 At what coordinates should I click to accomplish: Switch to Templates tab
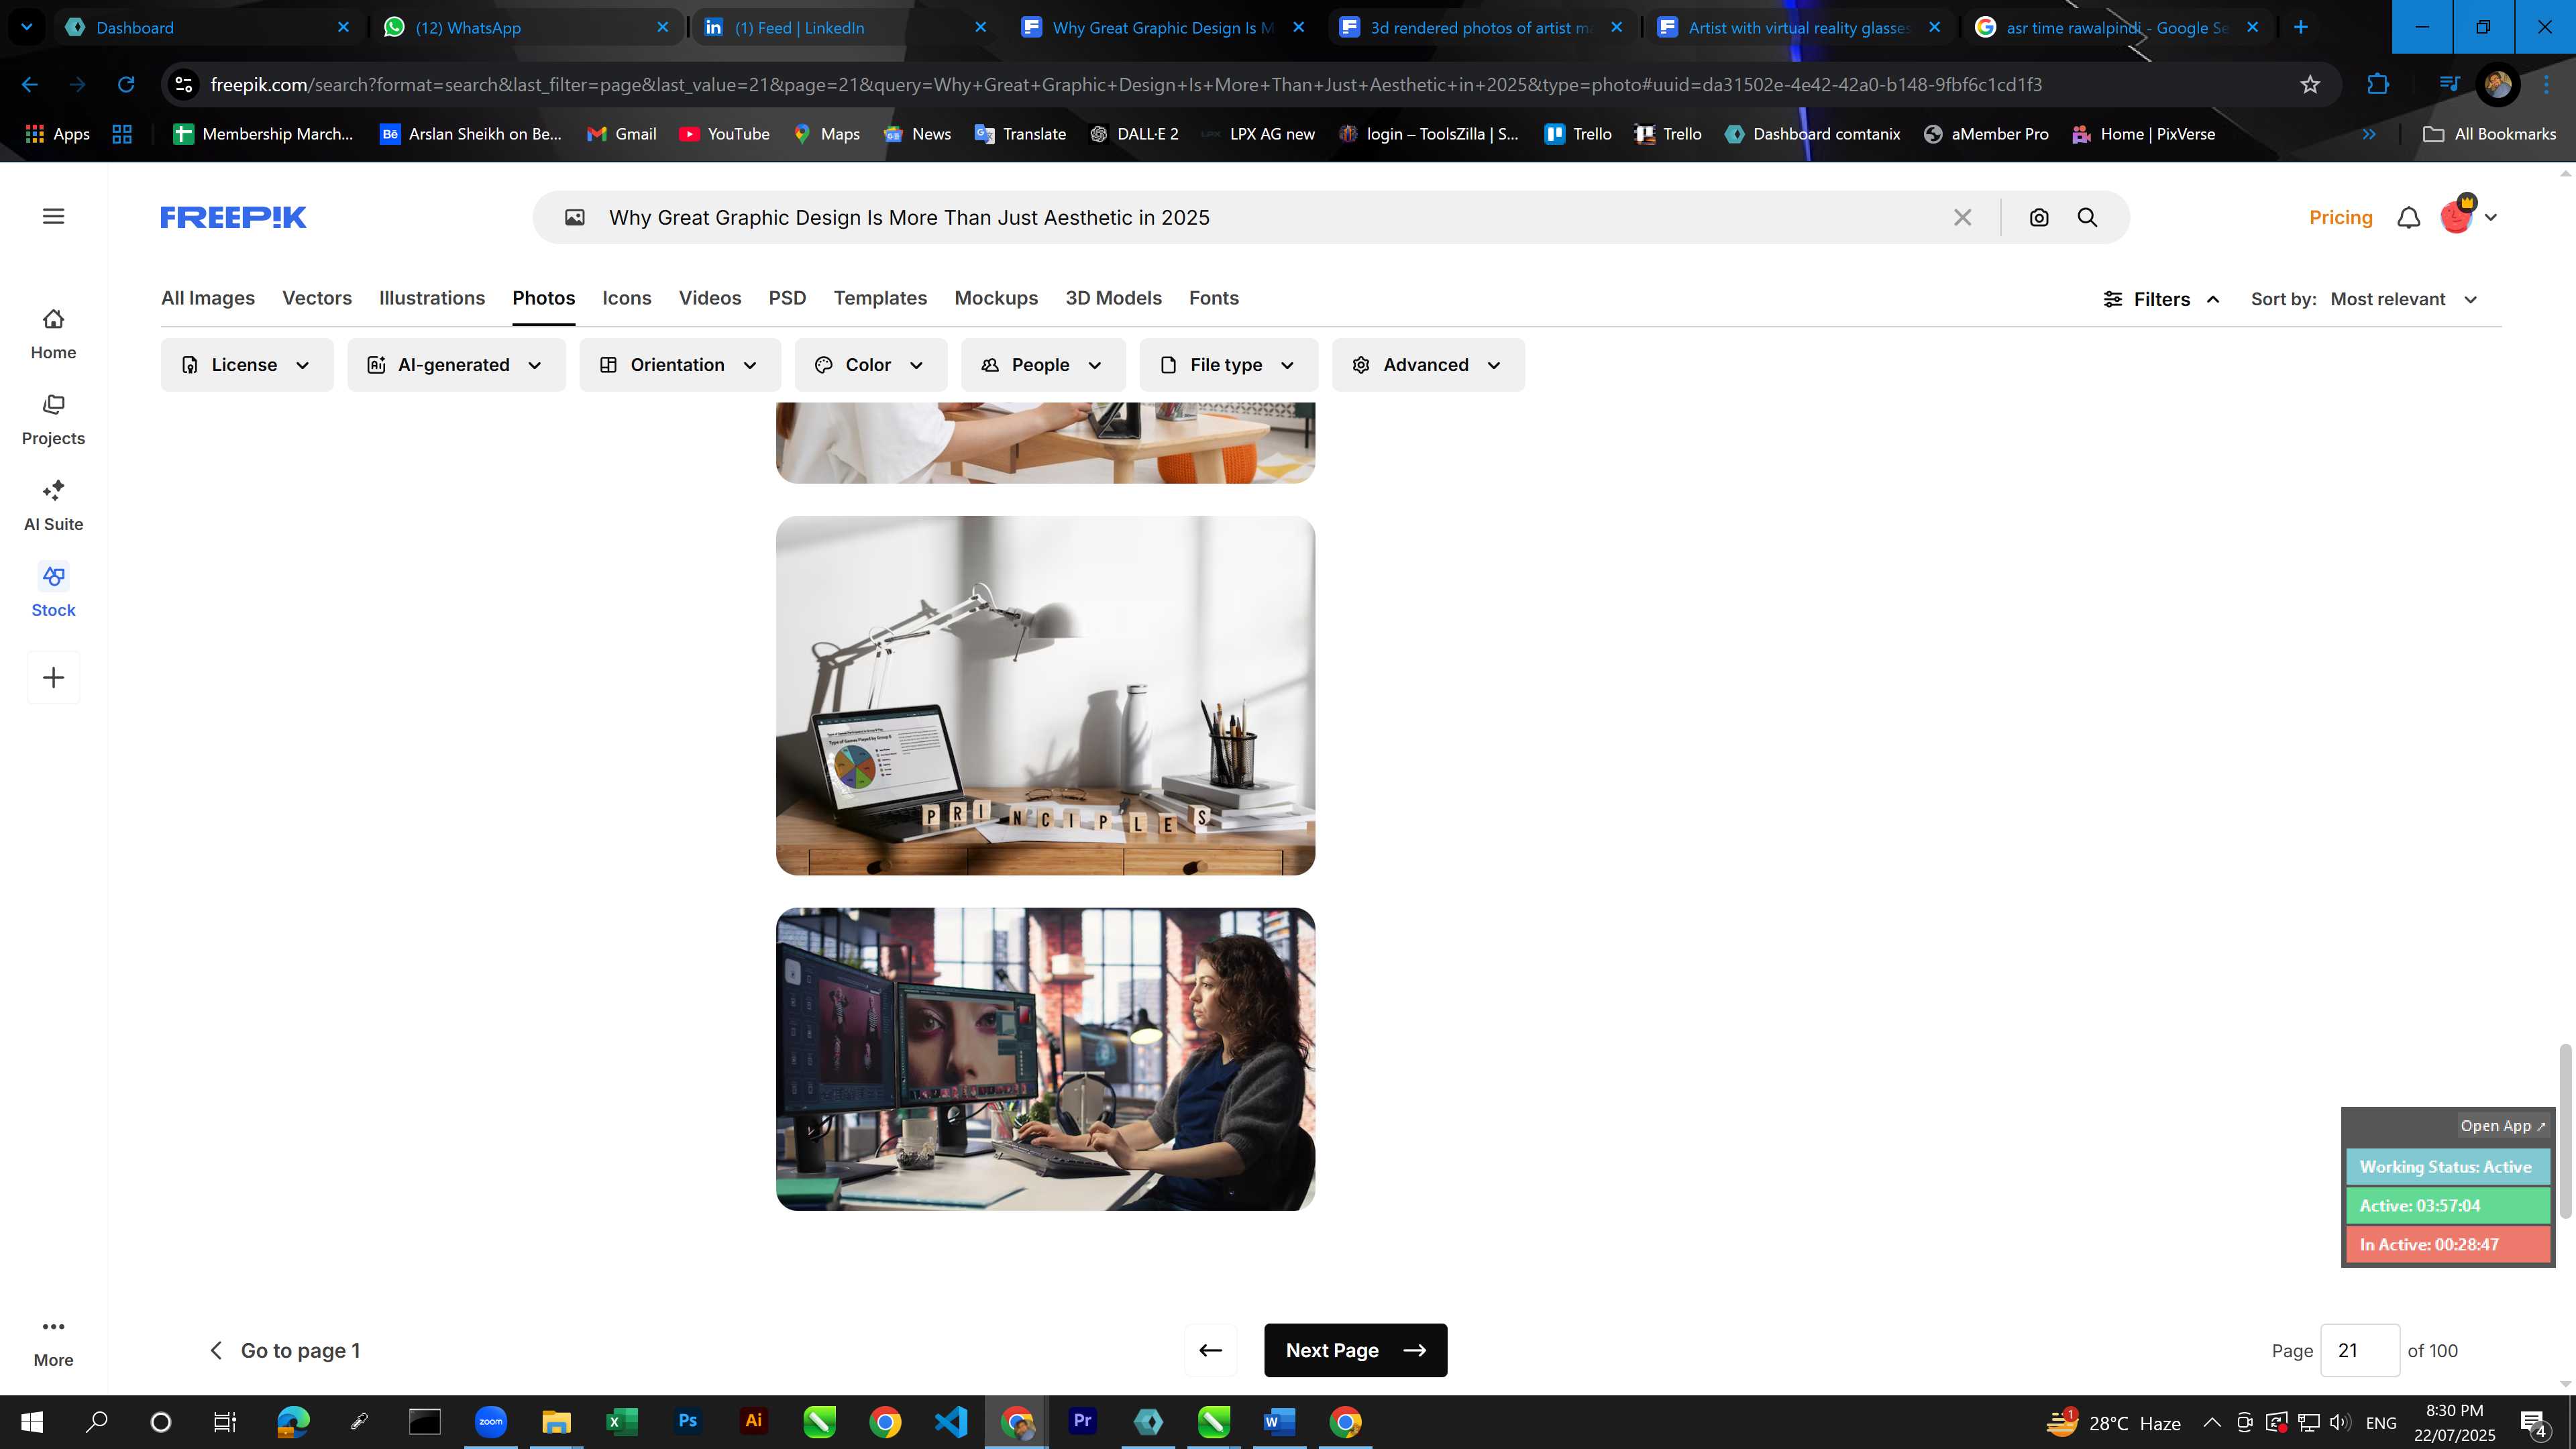pyautogui.click(x=880, y=298)
